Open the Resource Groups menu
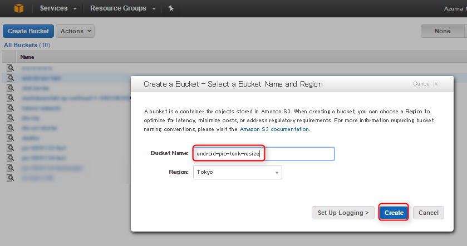The image size is (467, 246). point(122,8)
